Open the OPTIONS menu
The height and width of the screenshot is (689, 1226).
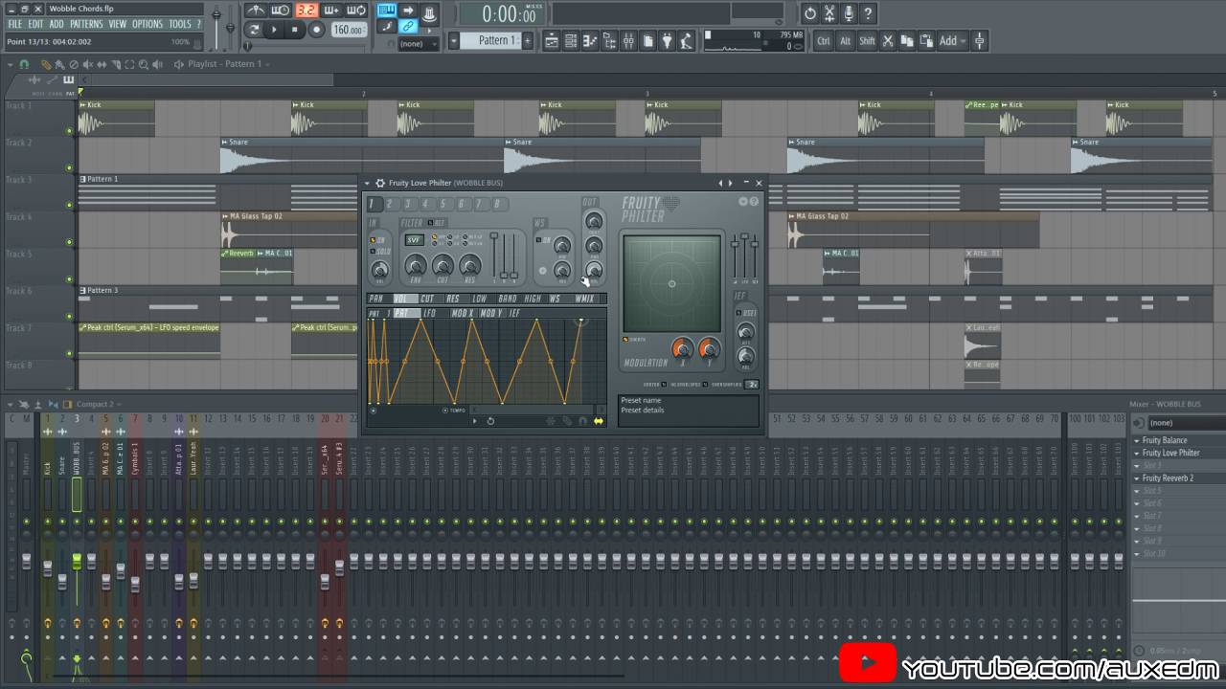point(148,24)
